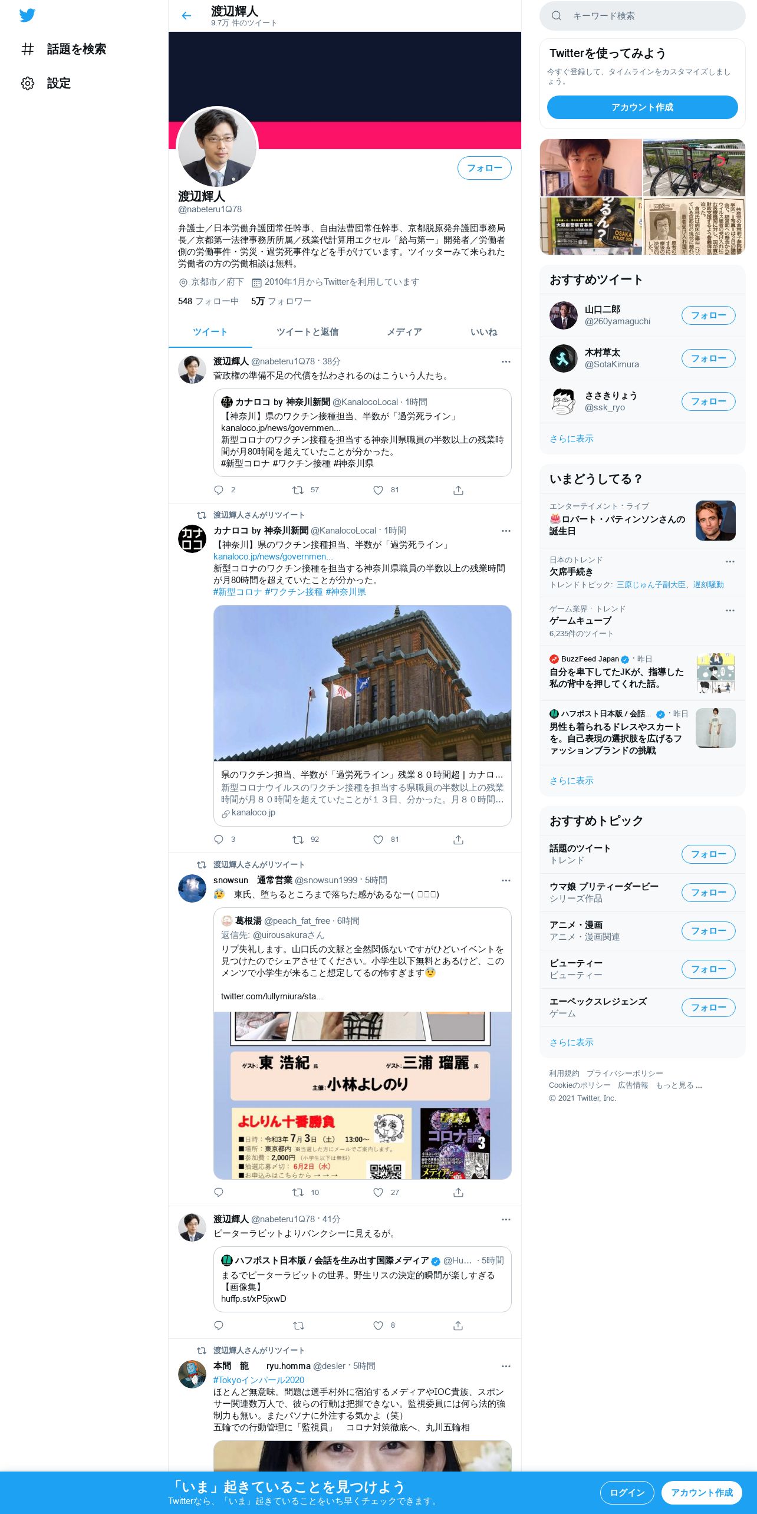Switch to ツイートと返信 tab
Viewport: 757px width, 1514px height.
307,332
